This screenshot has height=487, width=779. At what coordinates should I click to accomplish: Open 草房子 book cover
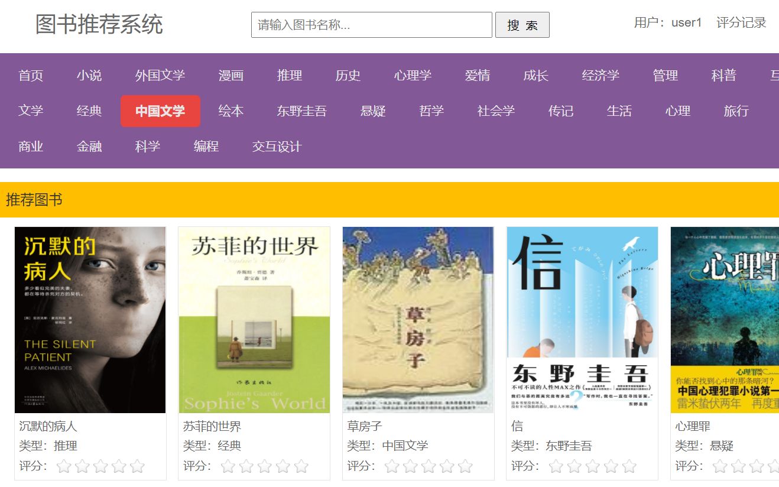pos(418,320)
